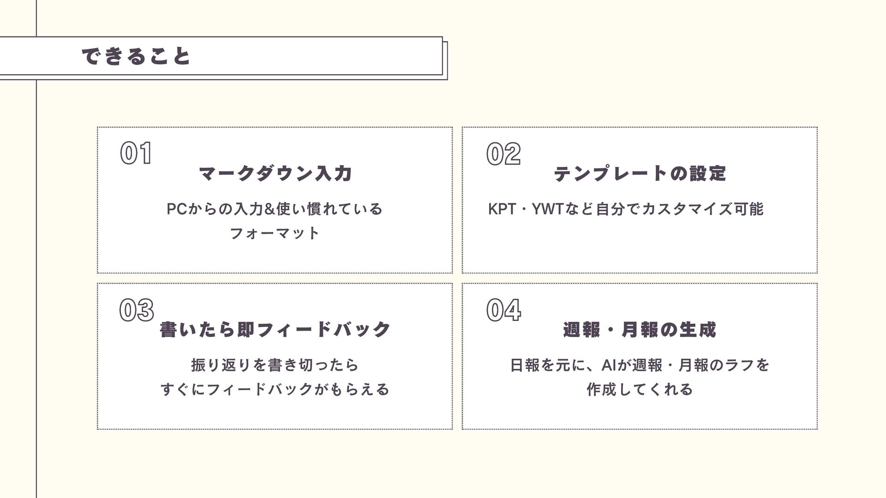Click the outlined 01 number

[136, 154]
